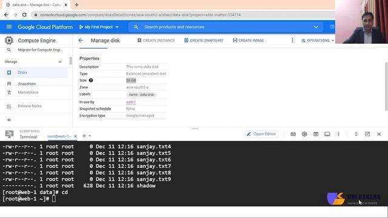Click the Cloud Shell resize handle
388x218 pixels.
tap(195, 128)
